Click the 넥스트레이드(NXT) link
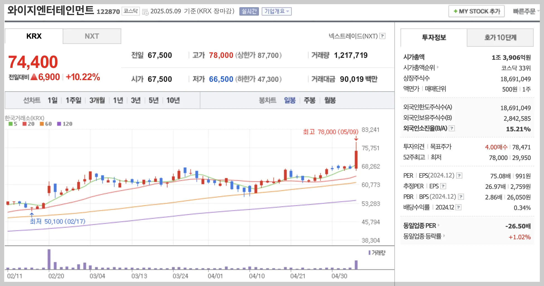The image size is (544, 286). 353,36
